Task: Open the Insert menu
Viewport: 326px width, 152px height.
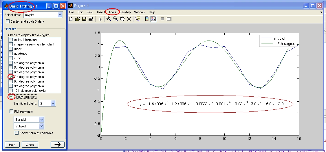Action: click(x=101, y=12)
